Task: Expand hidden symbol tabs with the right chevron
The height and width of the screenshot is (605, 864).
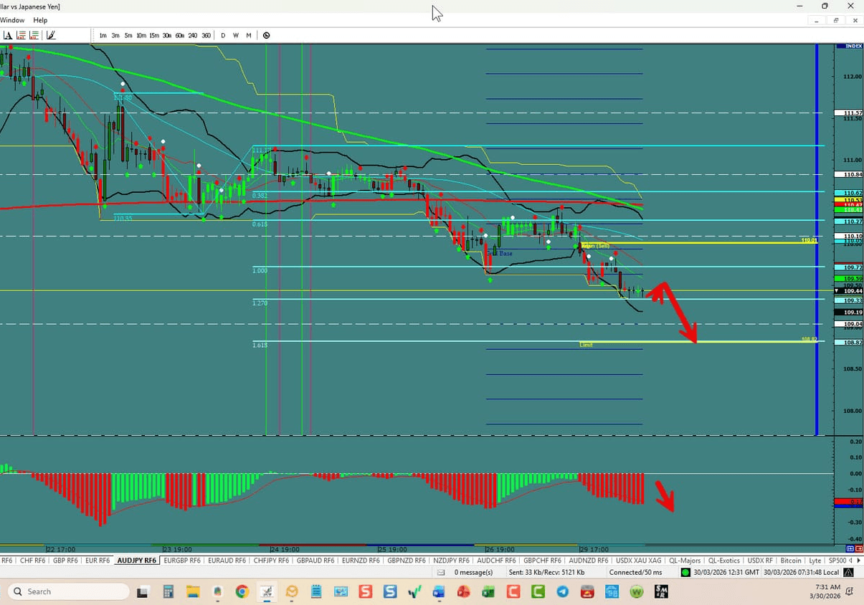Action: [858, 560]
